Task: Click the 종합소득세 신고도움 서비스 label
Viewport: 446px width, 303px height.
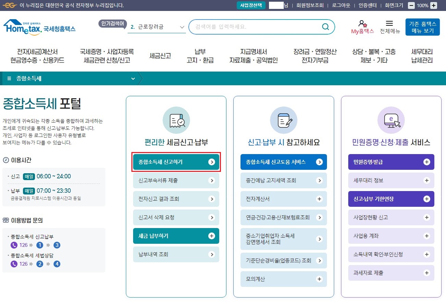Action: (x=275, y=162)
